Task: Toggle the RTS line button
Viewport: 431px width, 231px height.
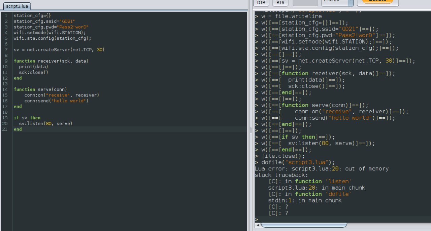Action: [280, 3]
